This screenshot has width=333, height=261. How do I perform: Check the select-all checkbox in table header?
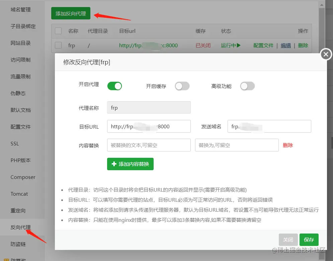pos(58,31)
